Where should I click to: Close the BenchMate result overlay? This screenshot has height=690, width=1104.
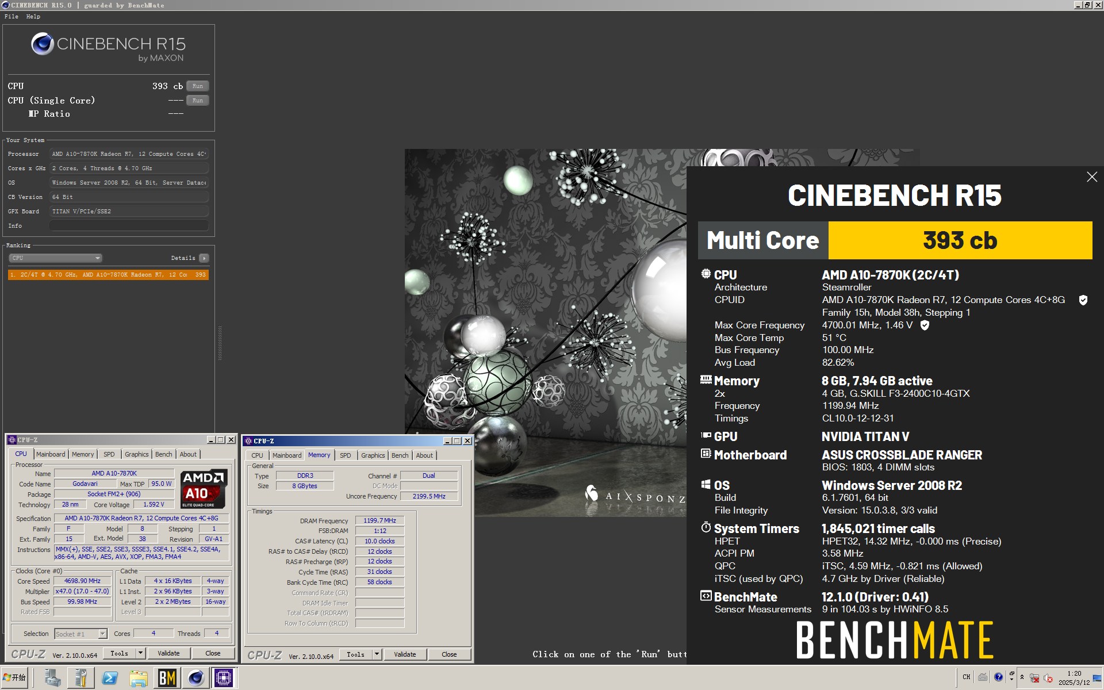pos(1092,177)
